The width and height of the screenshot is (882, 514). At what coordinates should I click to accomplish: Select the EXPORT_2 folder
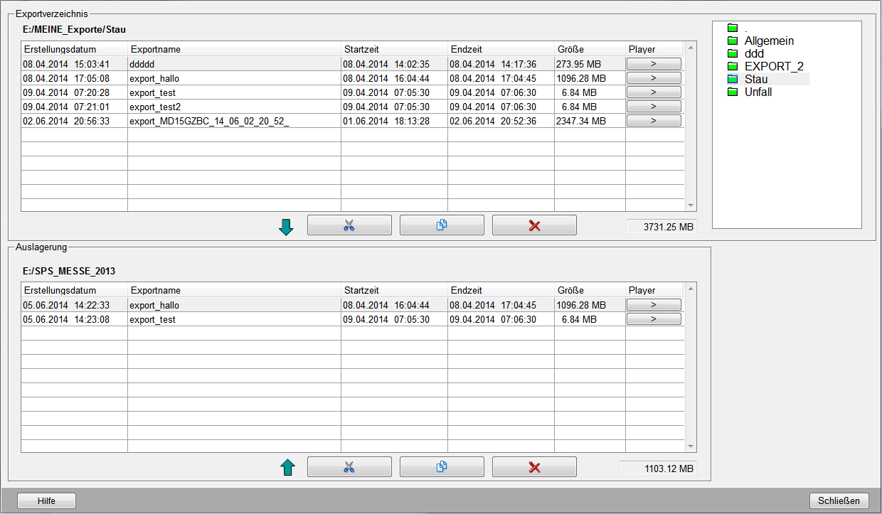[x=773, y=67]
